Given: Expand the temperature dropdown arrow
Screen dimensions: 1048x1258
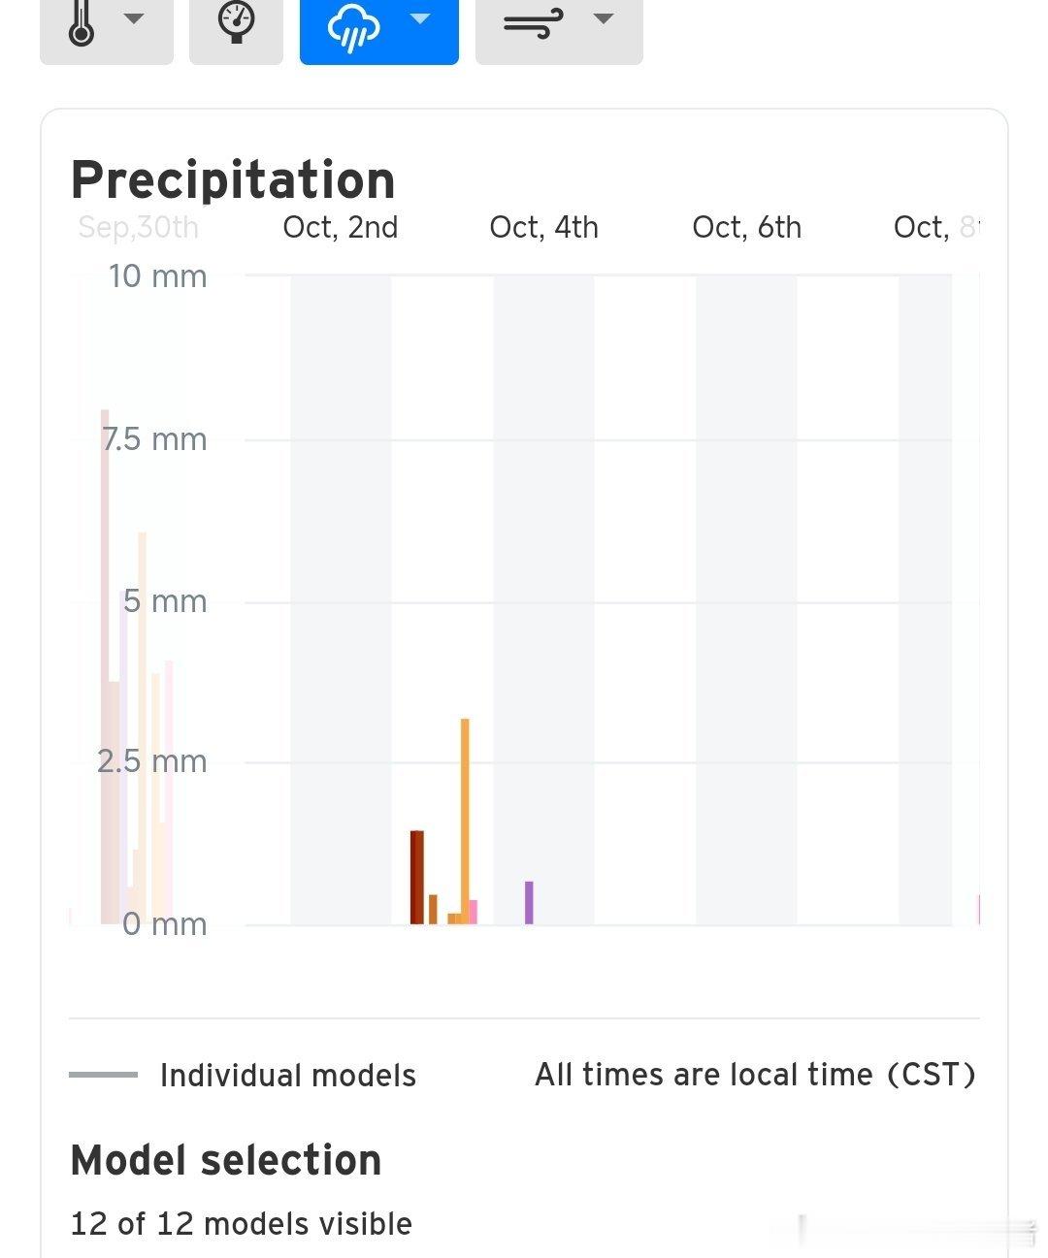Looking at the screenshot, I should pyautogui.click(x=134, y=18).
